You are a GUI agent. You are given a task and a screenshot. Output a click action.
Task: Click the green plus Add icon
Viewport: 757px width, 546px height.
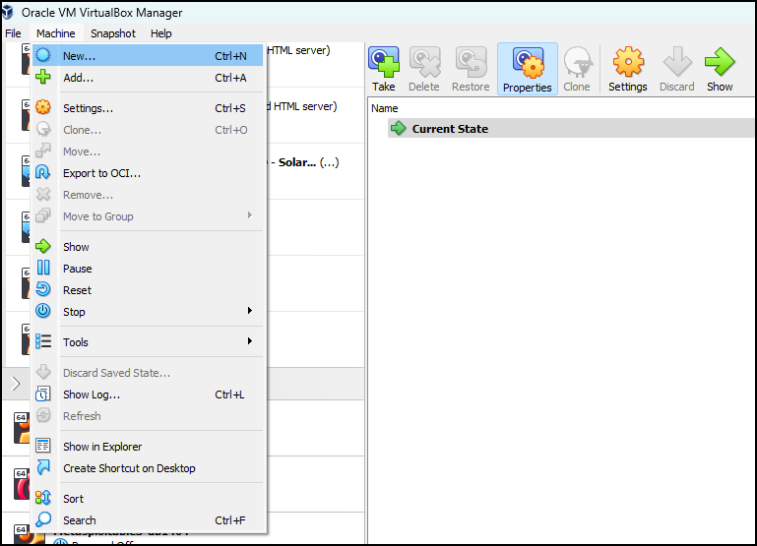click(43, 77)
